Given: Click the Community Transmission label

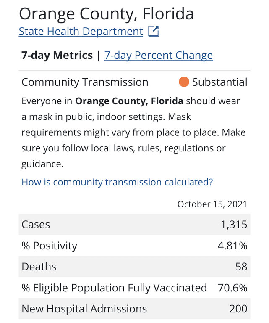Looking at the screenshot, I should coord(85,82).
